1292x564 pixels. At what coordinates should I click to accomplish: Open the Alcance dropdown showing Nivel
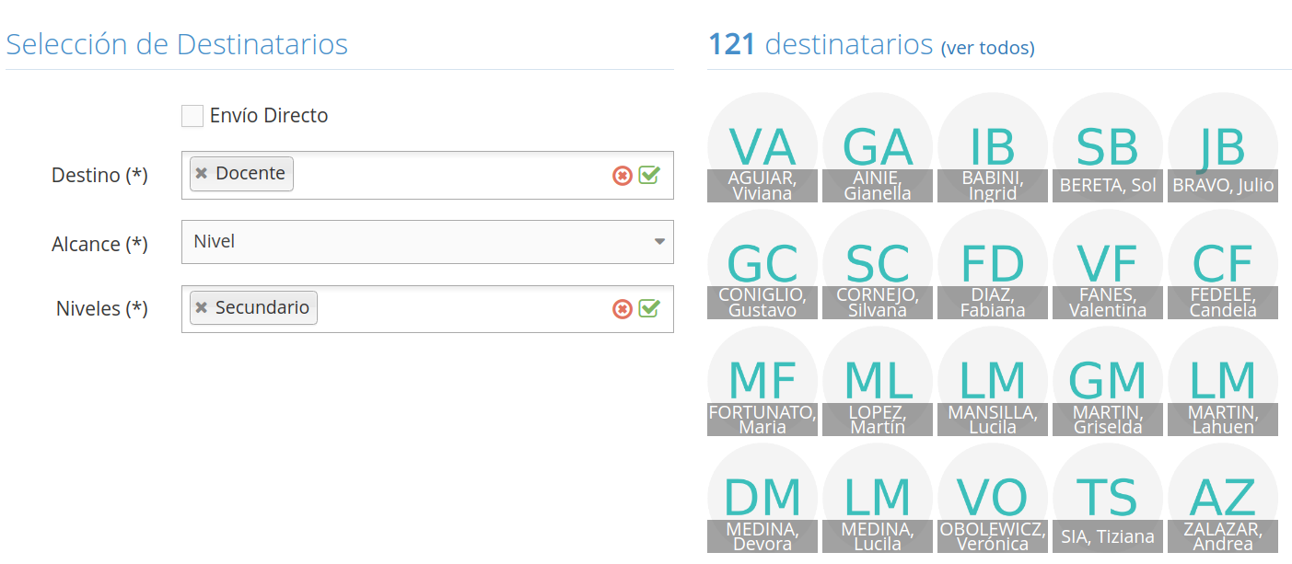click(427, 242)
